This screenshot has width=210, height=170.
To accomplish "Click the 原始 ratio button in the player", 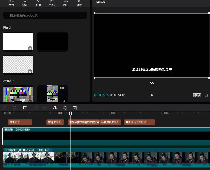I will [197, 95].
